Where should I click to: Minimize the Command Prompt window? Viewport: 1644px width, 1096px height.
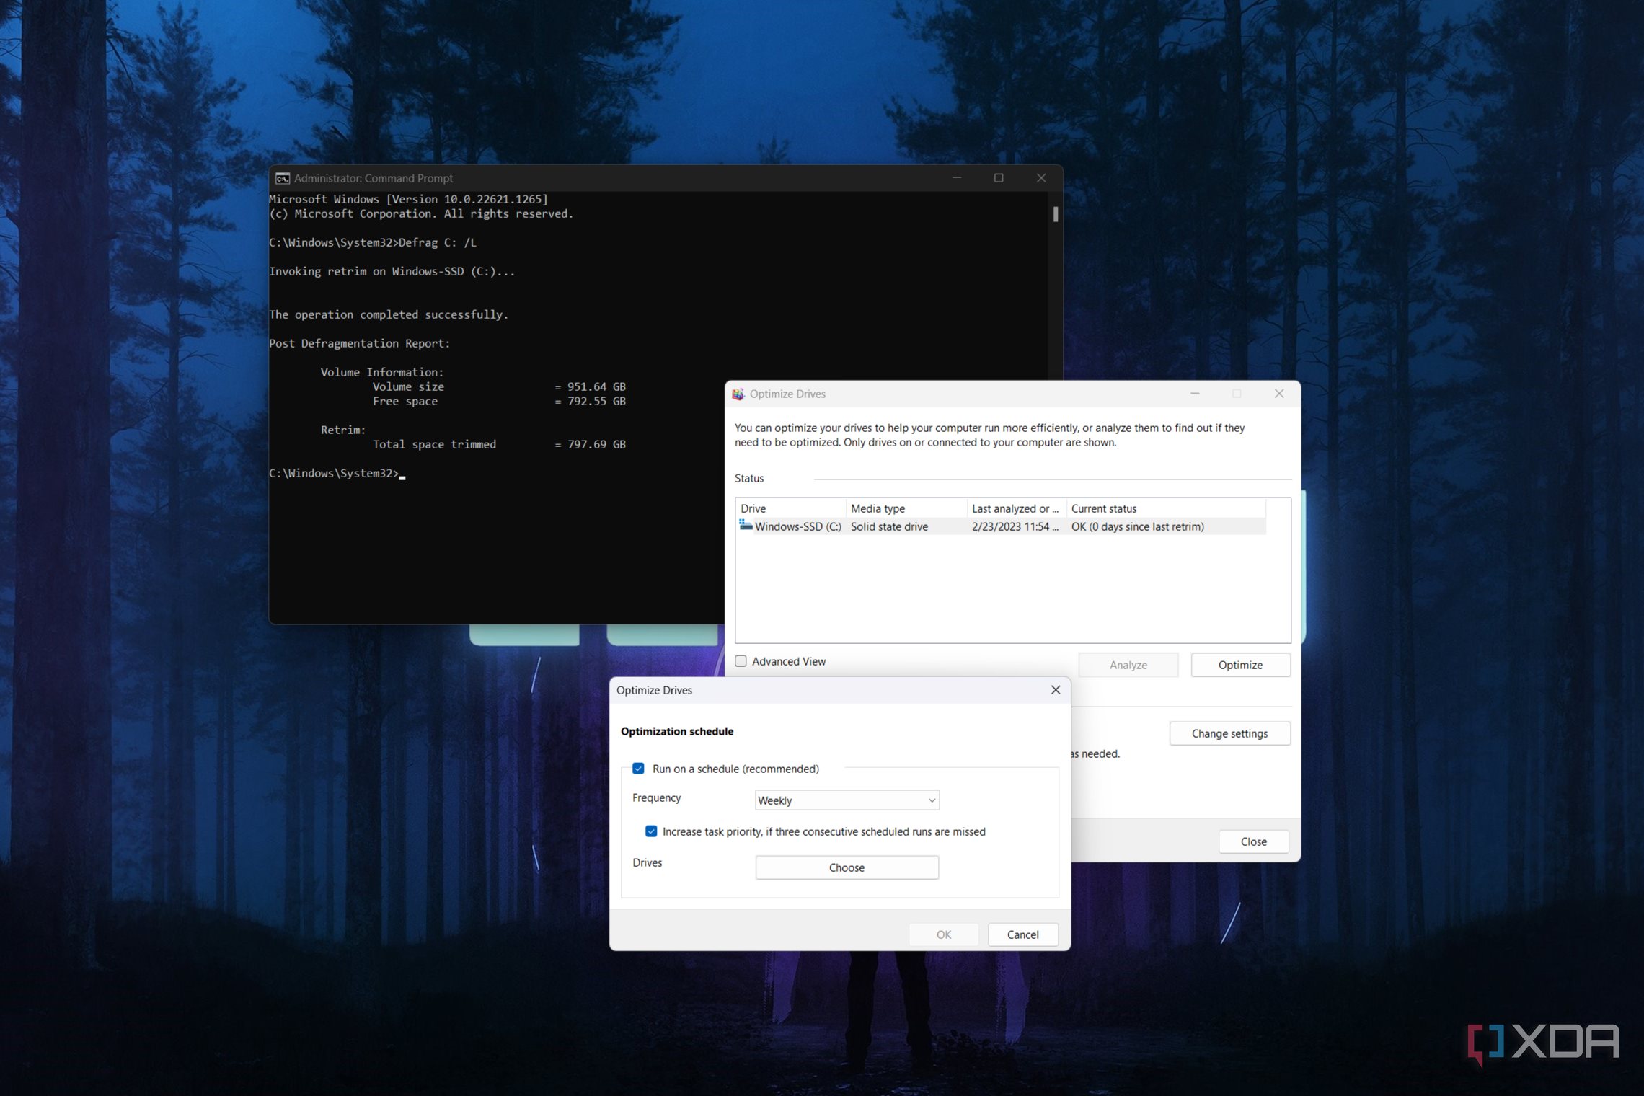pyautogui.click(x=957, y=178)
